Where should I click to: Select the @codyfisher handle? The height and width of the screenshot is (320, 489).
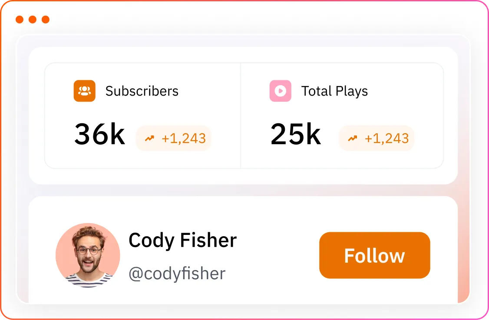(x=177, y=274)
